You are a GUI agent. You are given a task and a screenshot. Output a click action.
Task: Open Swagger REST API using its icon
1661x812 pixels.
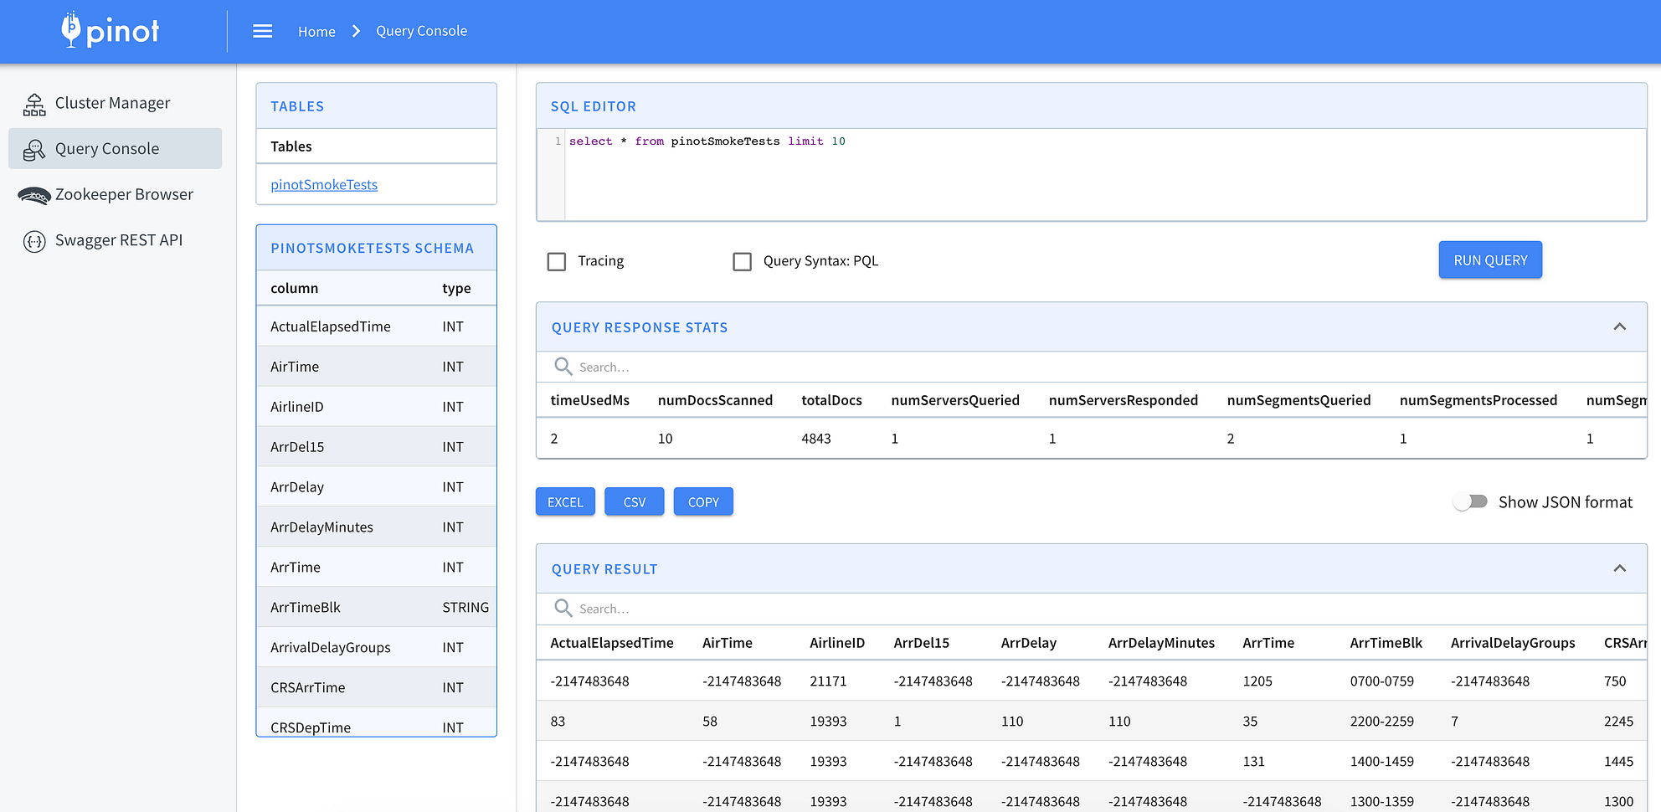pyautogui.click(x=34, y=240)
